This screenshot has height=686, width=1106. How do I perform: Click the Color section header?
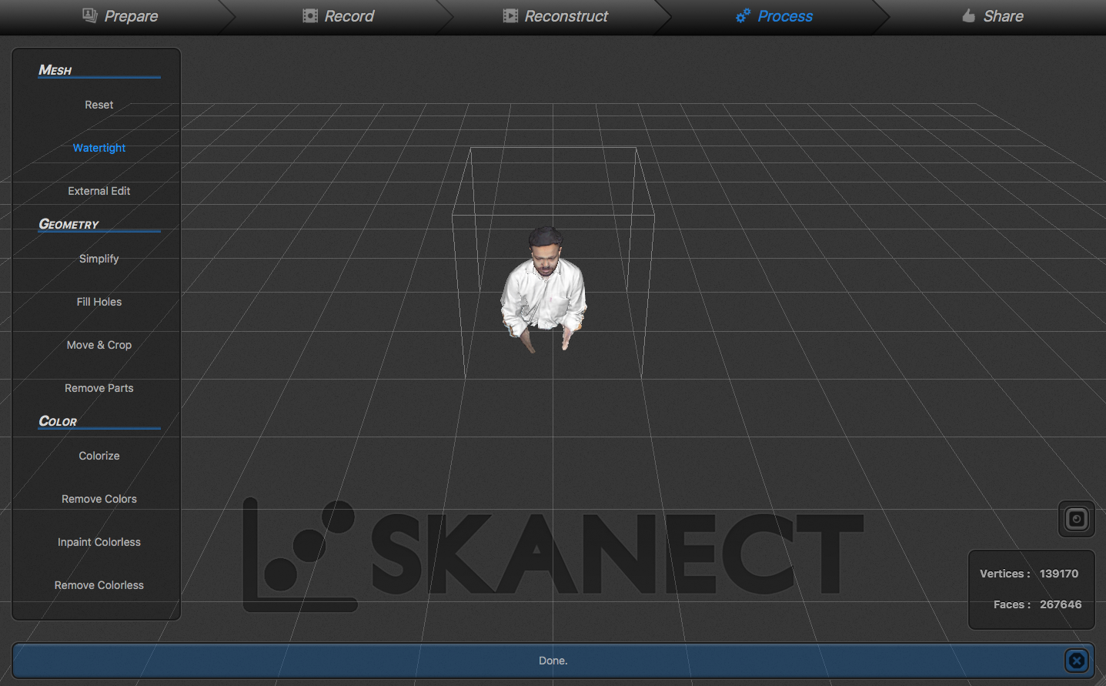point(58,421)
